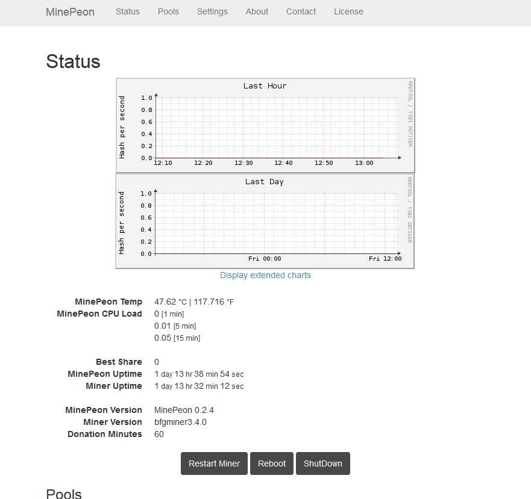Click the MinePeon 0.2.4 version text

[x=184, y=410]
